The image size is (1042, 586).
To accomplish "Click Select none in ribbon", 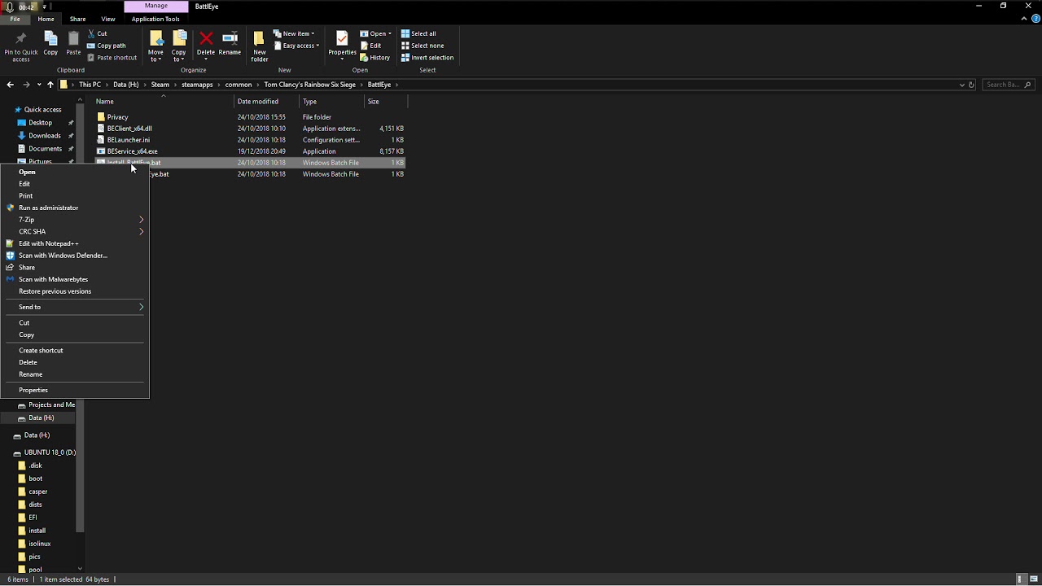I will point(422,46).
